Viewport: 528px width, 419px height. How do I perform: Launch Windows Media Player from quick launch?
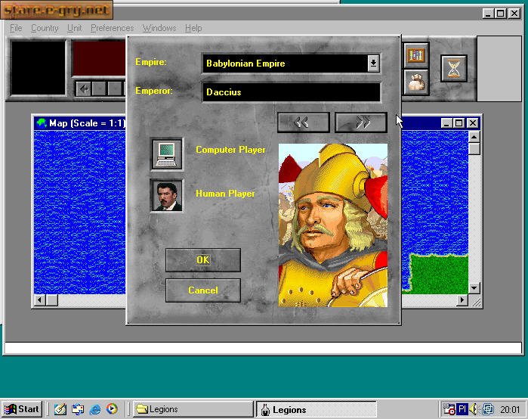point(112,409)
